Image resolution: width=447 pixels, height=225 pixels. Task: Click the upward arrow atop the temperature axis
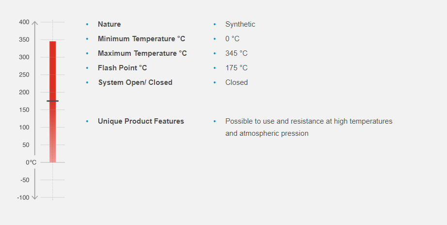[x=34, y=22]
